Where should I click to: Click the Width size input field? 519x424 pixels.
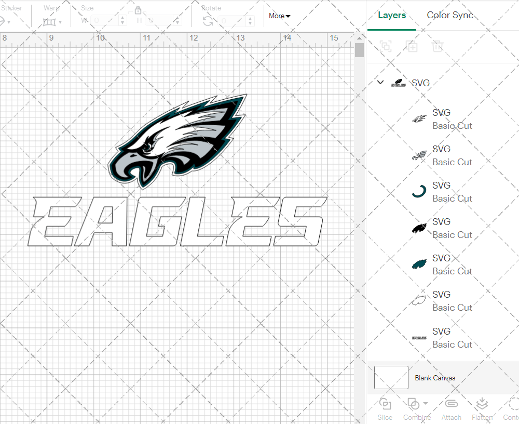click(104, 21)
